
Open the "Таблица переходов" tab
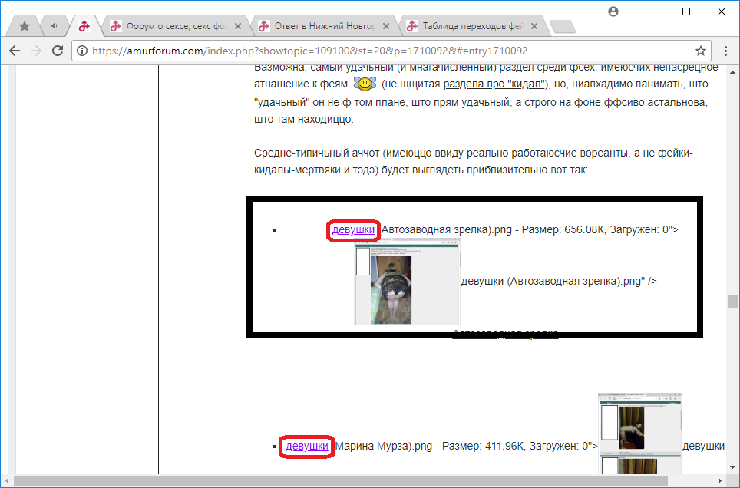point(472,26)
